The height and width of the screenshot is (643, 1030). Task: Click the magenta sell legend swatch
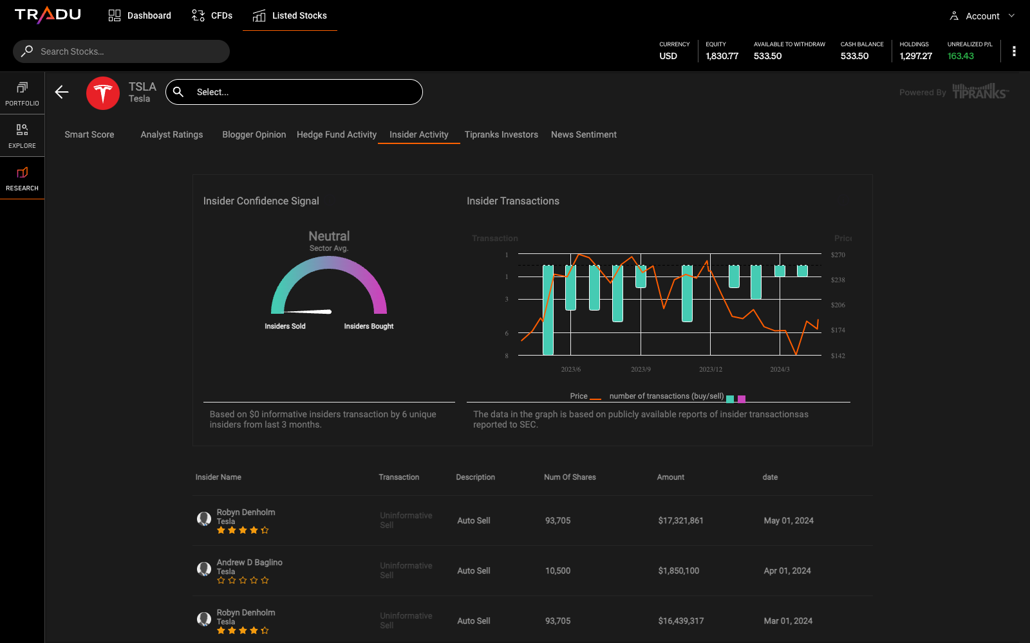tap(742, 399)
